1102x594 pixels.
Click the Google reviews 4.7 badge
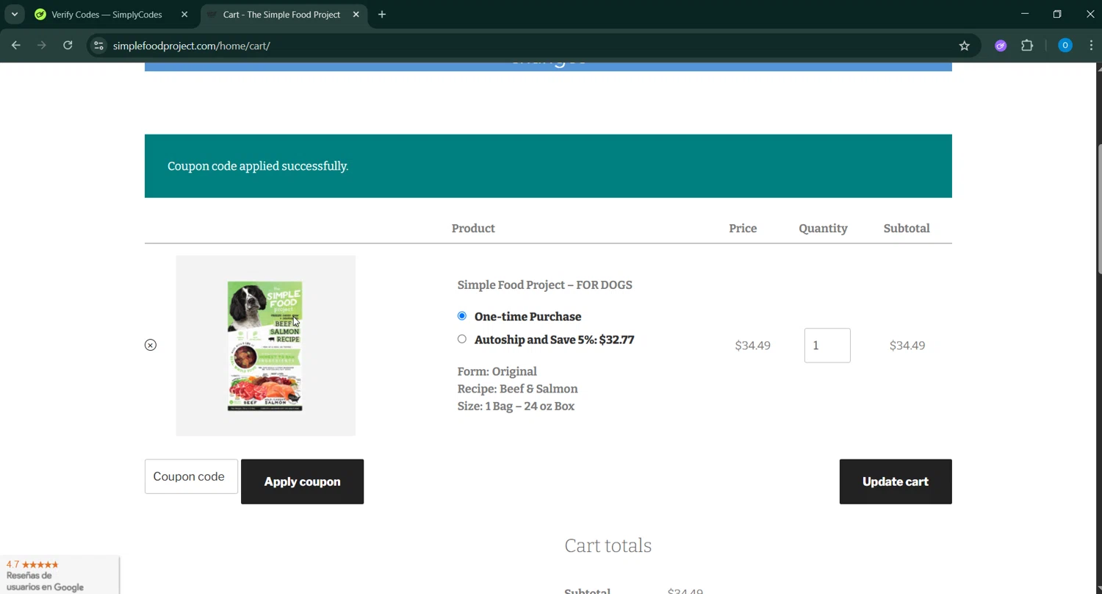59,575
